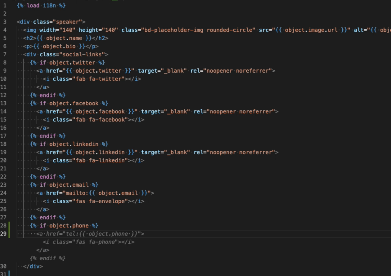Viewport: 391px width, 276px height.
Task: Click the width="140" attribute of the img tag
Action: pos(57,30)
